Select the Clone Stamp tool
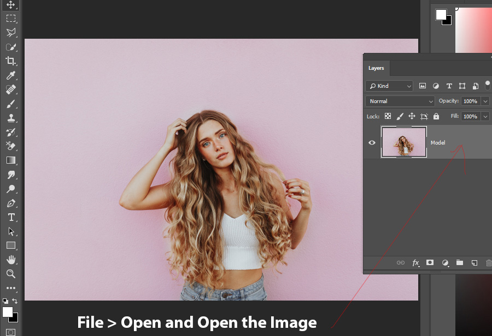The image size is (492, 336). [x=11, y=118]
